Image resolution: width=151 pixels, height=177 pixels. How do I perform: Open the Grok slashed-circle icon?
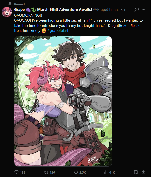click(x=136, y=10)
